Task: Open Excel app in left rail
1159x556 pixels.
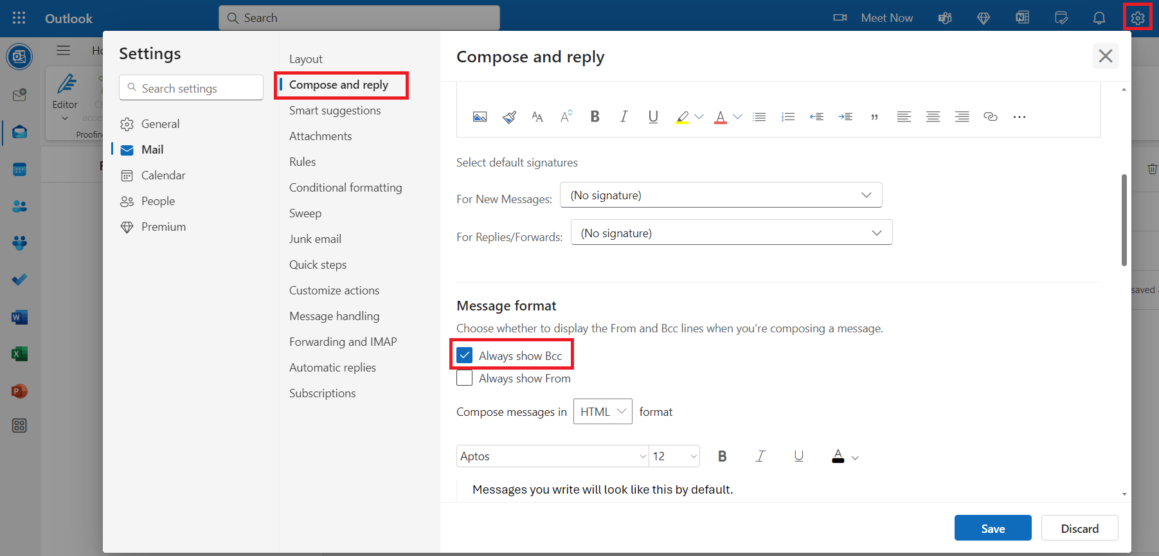Action: click(x=19, y=354)
